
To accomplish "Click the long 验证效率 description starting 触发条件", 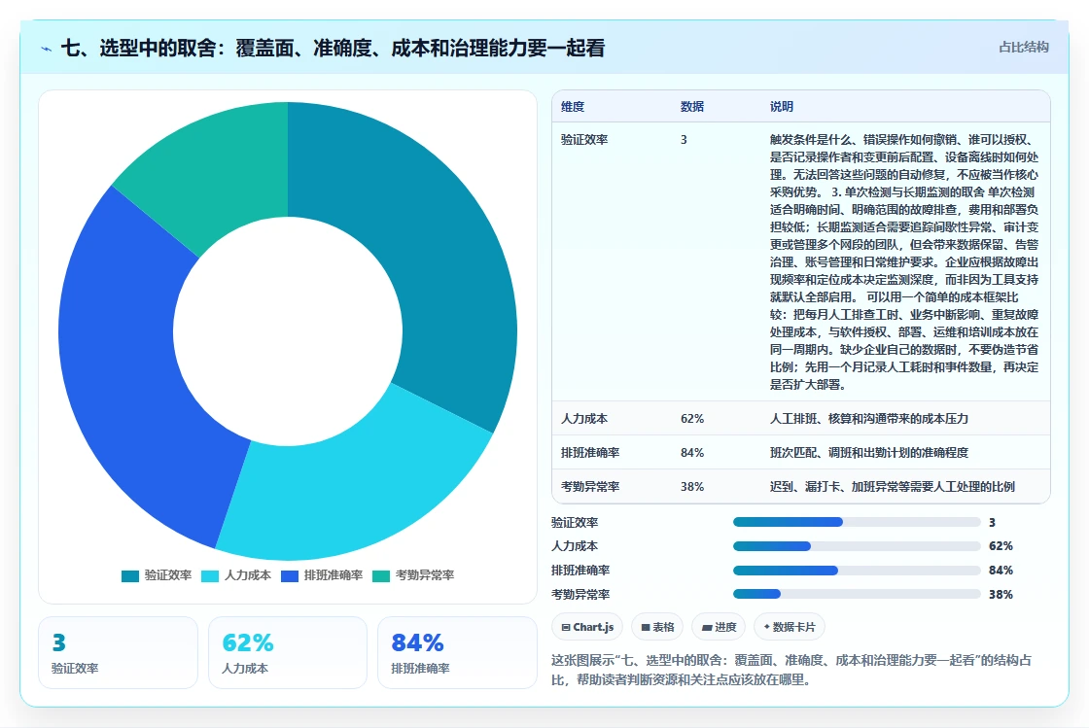I will [904, 261].
